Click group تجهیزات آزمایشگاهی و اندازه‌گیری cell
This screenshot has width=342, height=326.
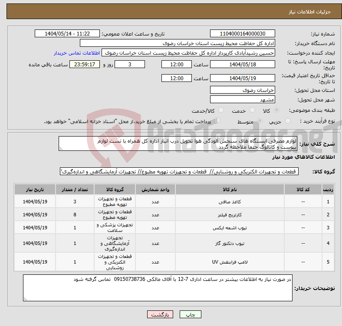tap(115, 243)
